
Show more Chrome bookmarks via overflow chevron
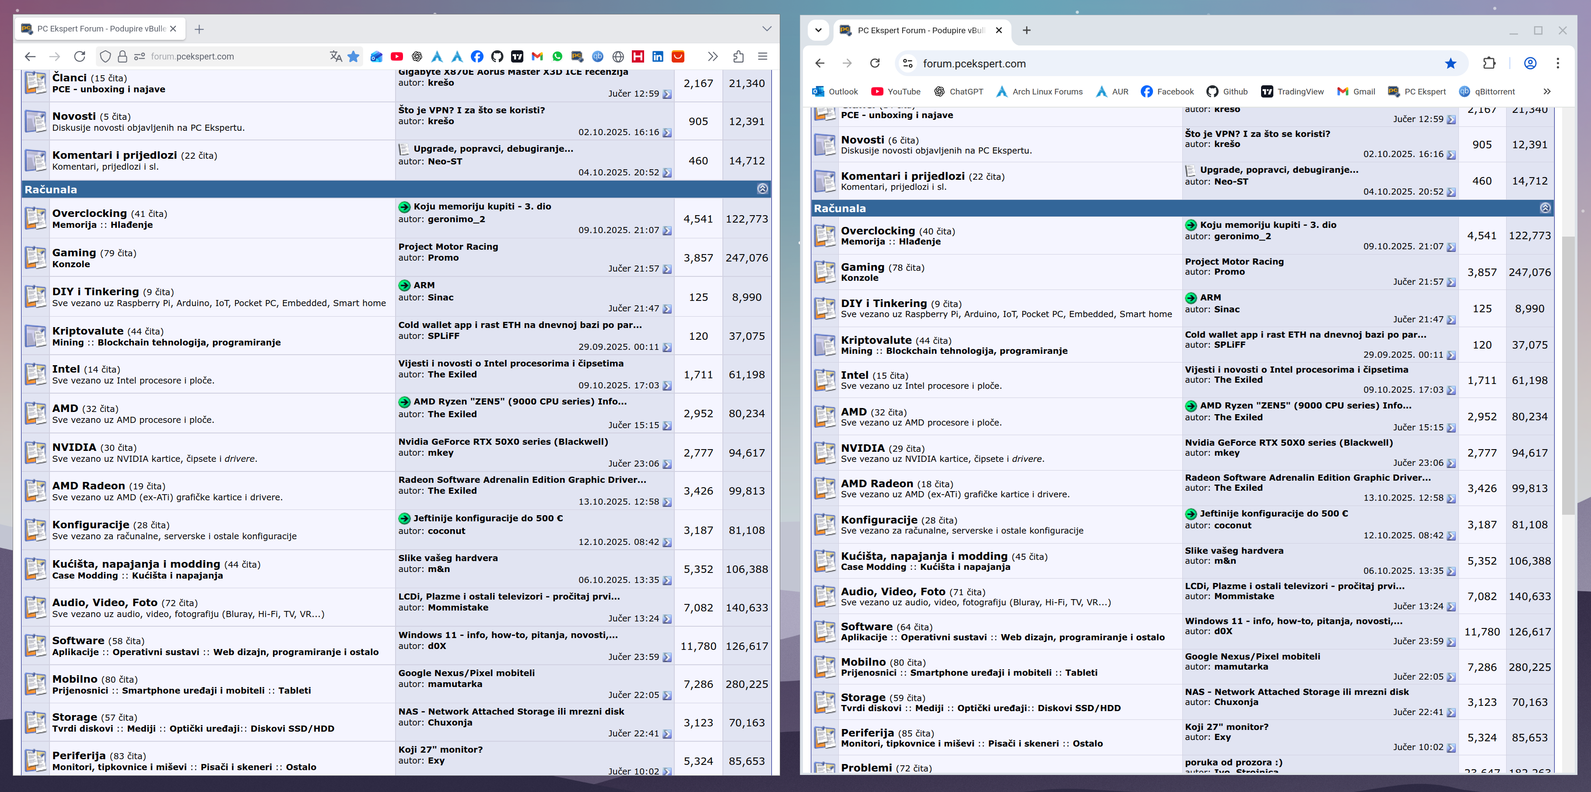click(x=1546, y=91)
